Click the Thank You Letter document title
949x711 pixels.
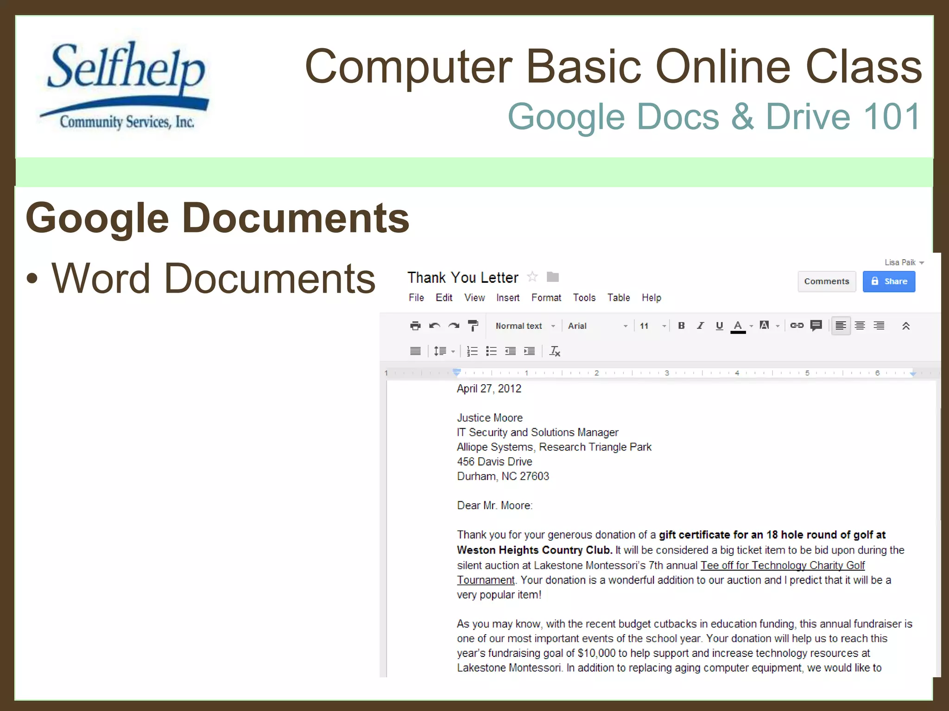[x=463, y=278]
